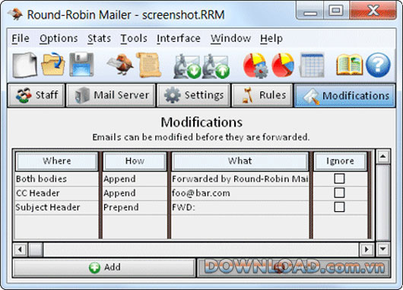Screen dimensions: 403x290
Task: Click the What column header
Action: (x=240, y=161)
